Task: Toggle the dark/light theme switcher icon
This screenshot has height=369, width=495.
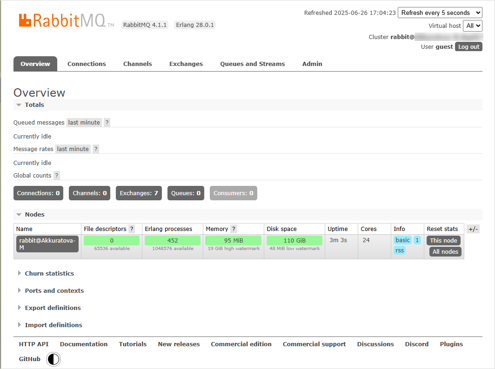Action: pyautogui.click(x=54, y=359)
